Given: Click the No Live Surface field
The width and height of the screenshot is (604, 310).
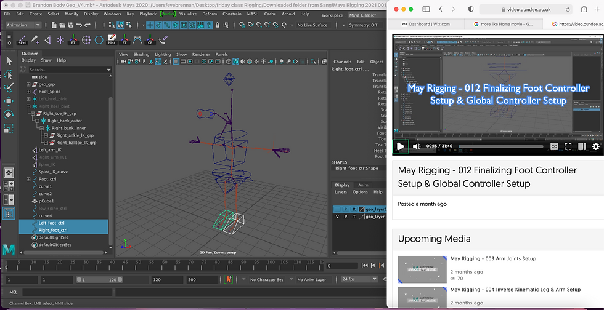Looking at the screenshot, I should click(x=312, y=25).
